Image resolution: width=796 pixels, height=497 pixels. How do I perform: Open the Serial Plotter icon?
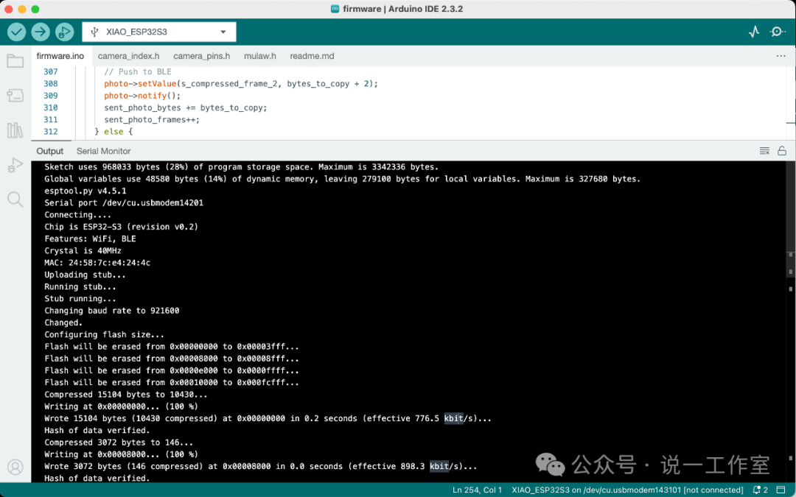[754, 32]
